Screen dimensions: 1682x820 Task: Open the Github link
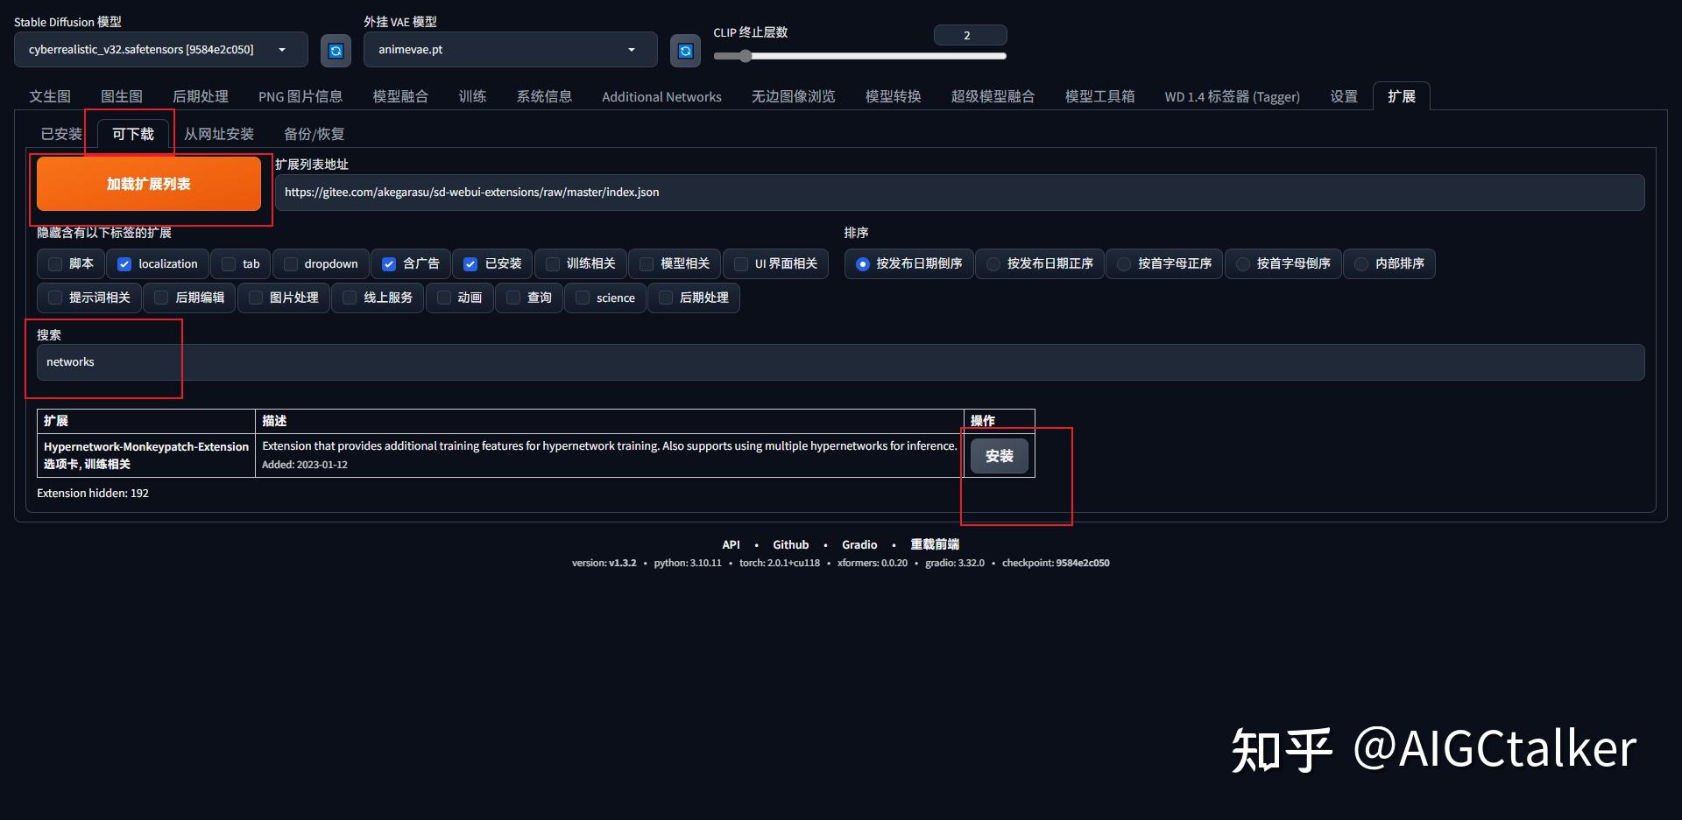pos(790,544)
